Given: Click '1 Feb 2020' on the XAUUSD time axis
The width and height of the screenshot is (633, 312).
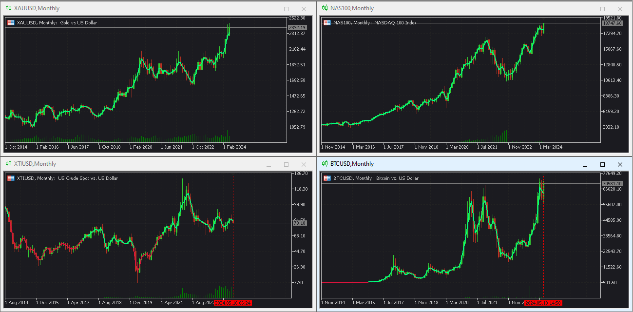Looking at the screenshot, I should pos(141,147).
